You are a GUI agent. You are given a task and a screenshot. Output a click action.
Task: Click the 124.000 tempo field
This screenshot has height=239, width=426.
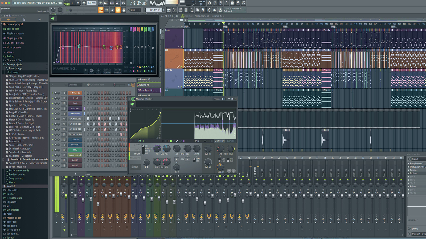tap(91, 3)
